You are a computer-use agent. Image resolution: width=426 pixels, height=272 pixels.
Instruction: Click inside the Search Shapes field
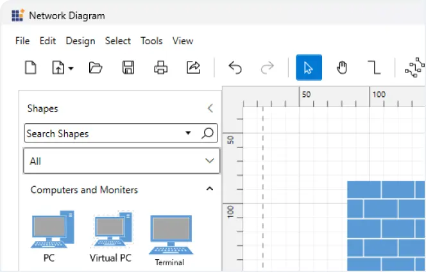coord(103,133)
